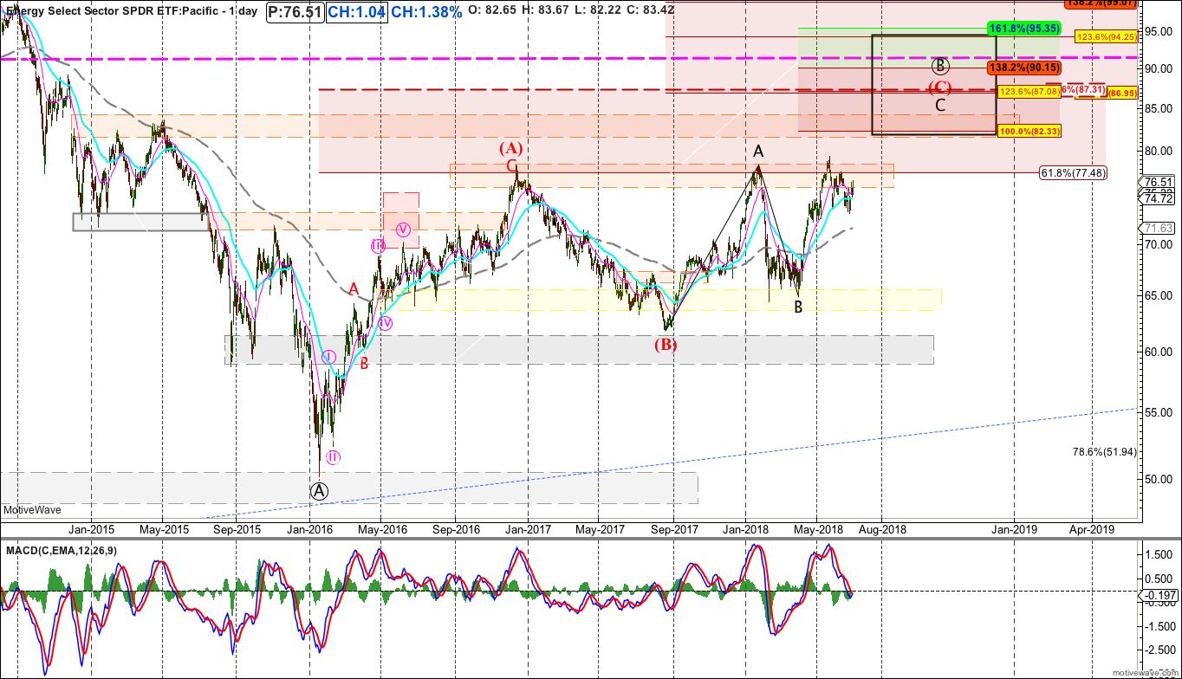Click the Jan-2015 time axis label
1182x679 pixels.
92,528
